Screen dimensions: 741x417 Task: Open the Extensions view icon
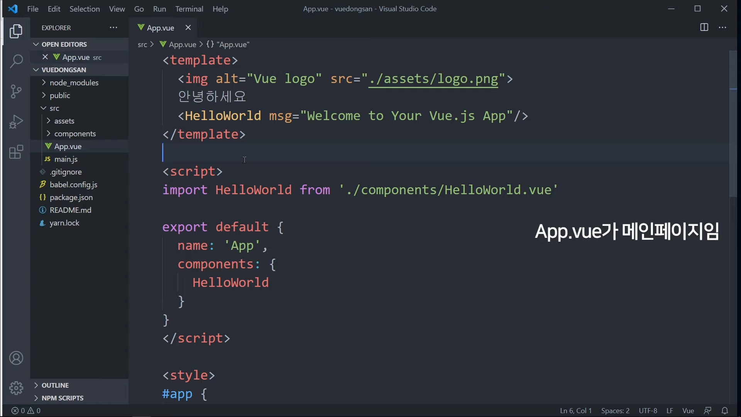(x=16, y=152)
